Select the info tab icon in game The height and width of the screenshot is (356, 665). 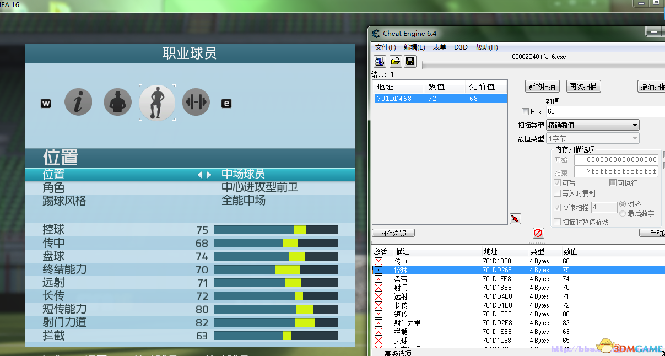(78, 102)
